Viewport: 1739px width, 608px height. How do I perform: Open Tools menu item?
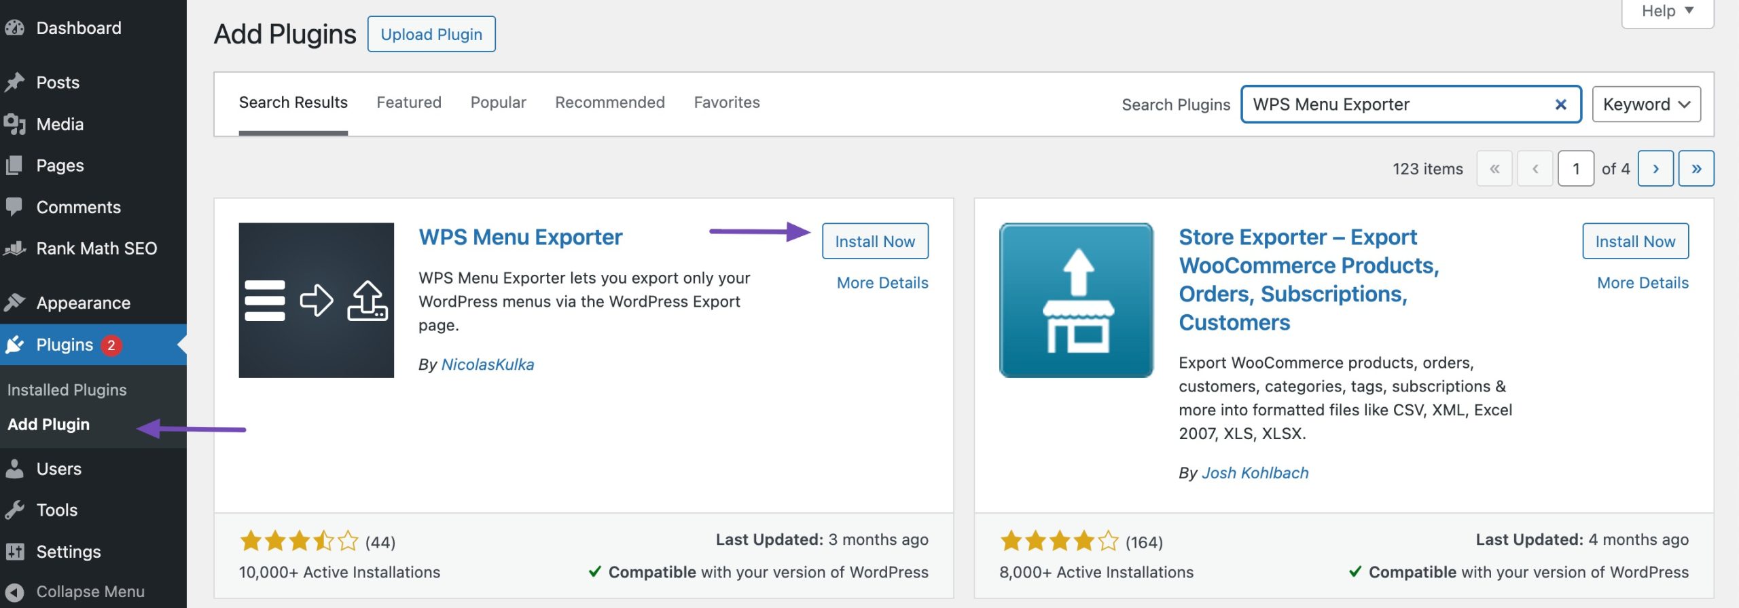93,510
